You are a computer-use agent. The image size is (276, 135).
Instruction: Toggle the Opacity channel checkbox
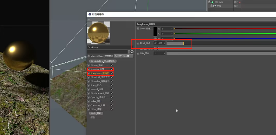pyautogui.click(x=112, y=97)
